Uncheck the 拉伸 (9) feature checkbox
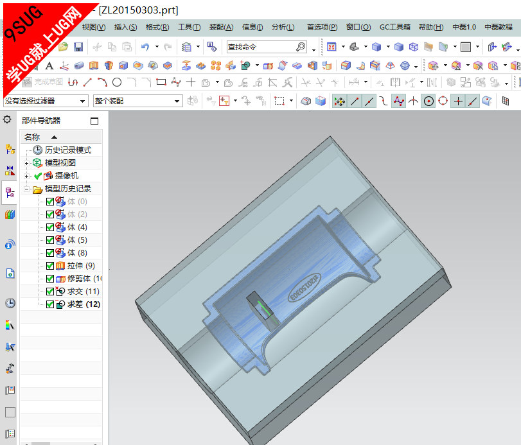This screenshot has height=445, width=521. pyautogui.click(x=50, y=266)
